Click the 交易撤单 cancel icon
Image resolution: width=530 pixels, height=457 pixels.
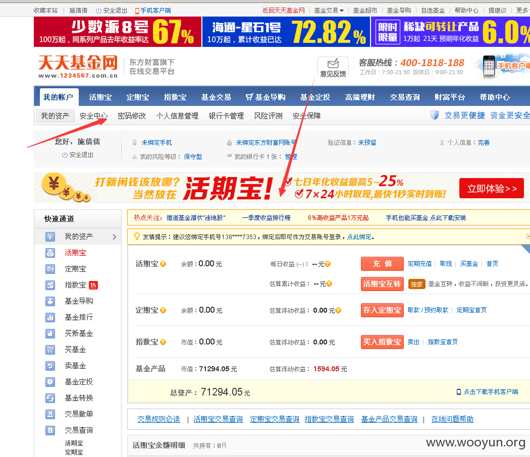[x=50, y=414]
